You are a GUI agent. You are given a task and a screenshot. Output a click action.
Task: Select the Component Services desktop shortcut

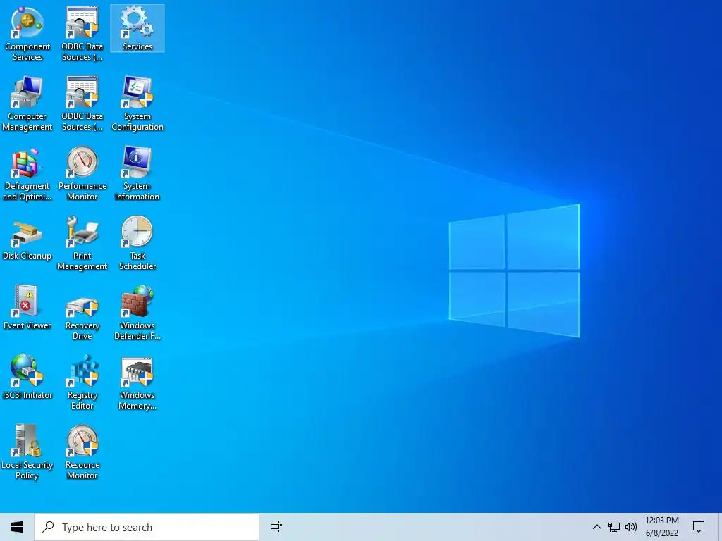[x=27, y=35]
